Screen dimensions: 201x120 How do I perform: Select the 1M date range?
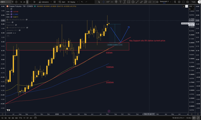point(9,118)
